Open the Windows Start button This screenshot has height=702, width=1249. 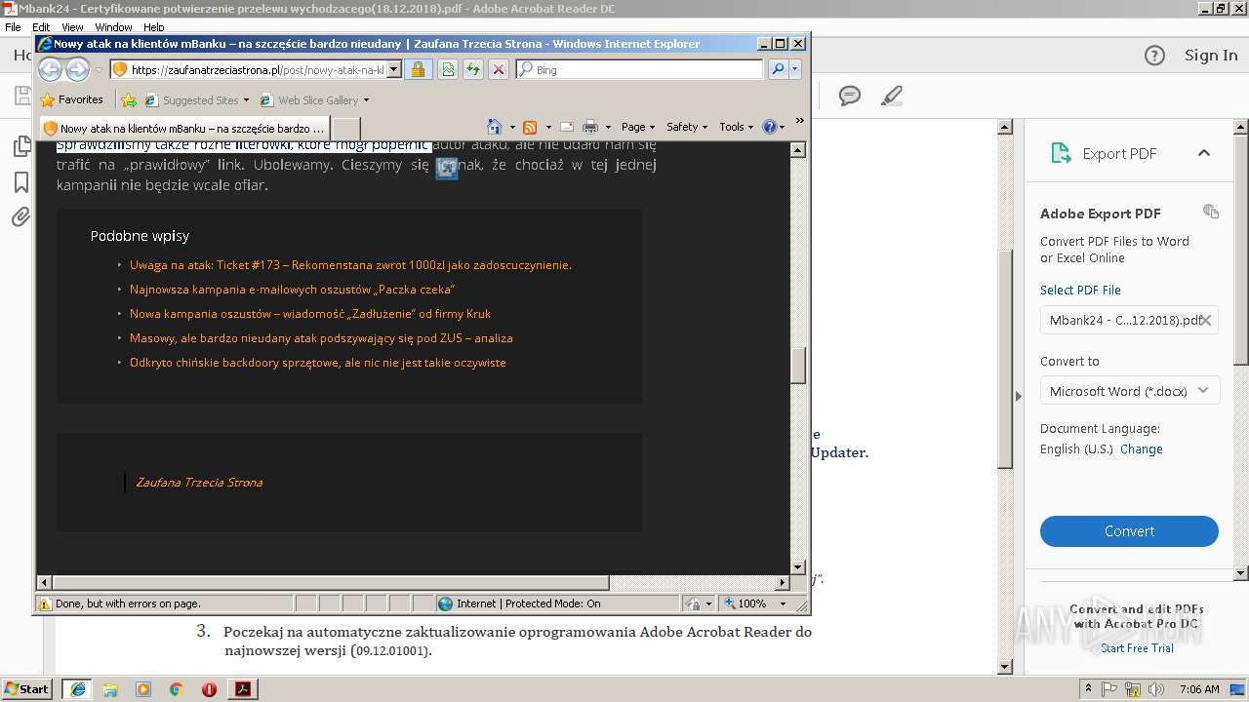pos(26,688)
